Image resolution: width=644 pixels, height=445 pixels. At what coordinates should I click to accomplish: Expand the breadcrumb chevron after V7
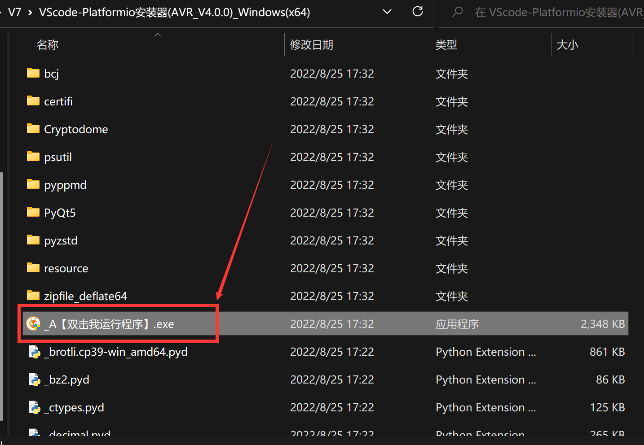[x=29, y=12]
